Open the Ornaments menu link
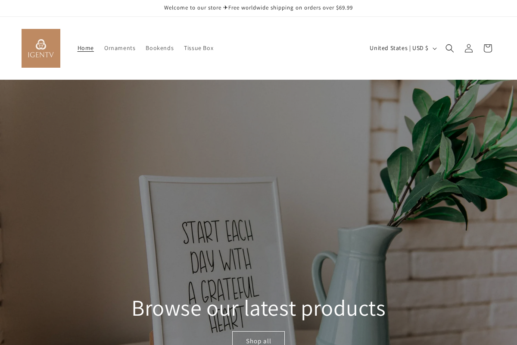 [x=120, y=48]
